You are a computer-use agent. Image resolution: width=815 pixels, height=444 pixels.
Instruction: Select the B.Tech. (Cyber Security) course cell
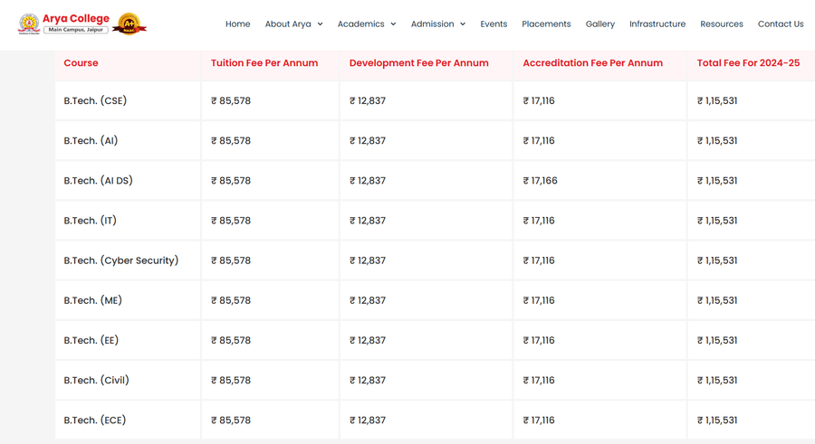point(120,260)
